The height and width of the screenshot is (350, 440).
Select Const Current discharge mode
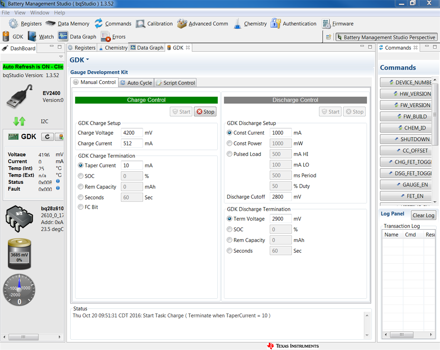click(230, 133)
